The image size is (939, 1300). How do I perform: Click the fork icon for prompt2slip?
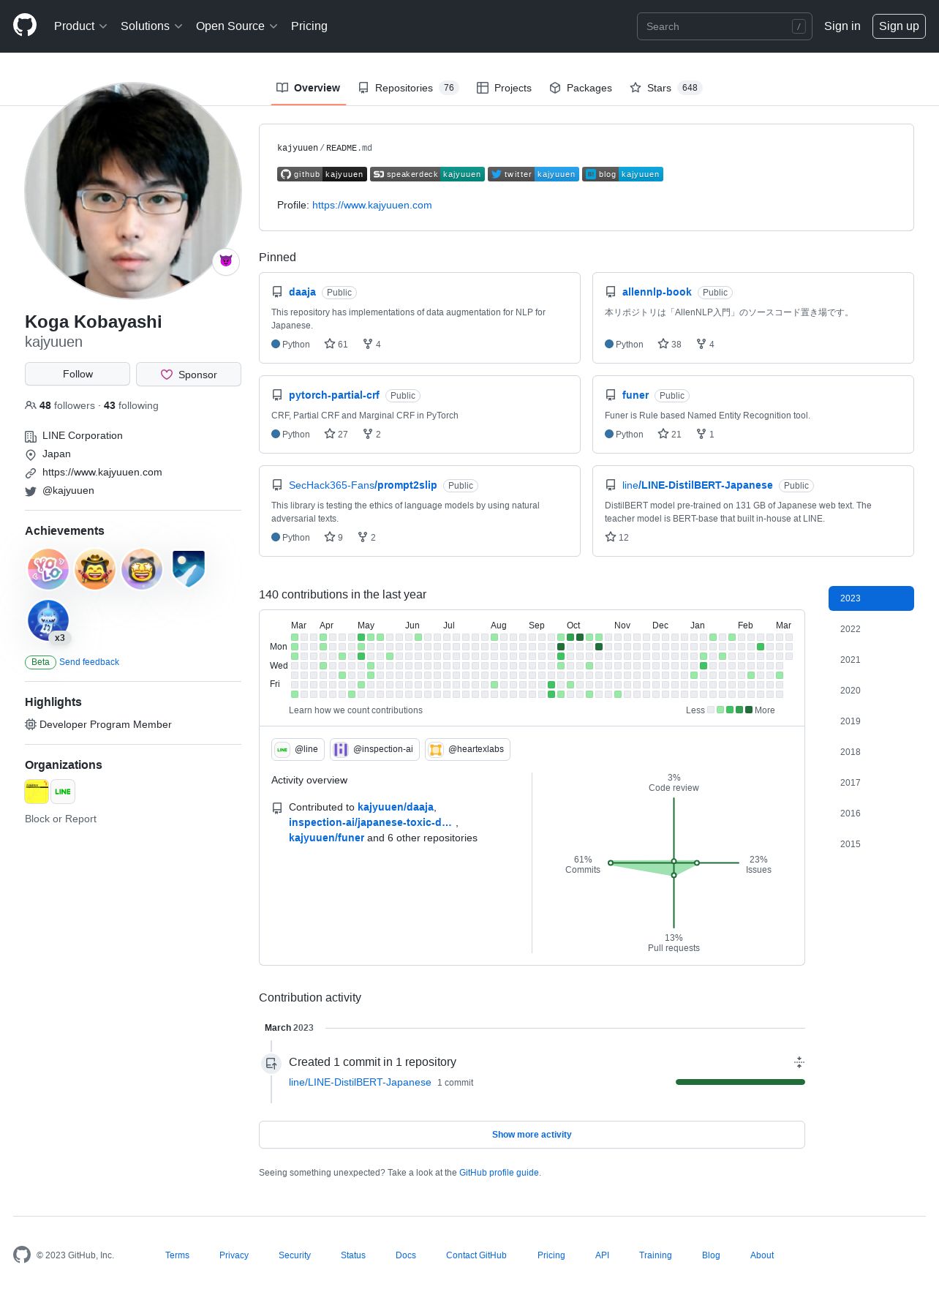[x=363, y=537]
